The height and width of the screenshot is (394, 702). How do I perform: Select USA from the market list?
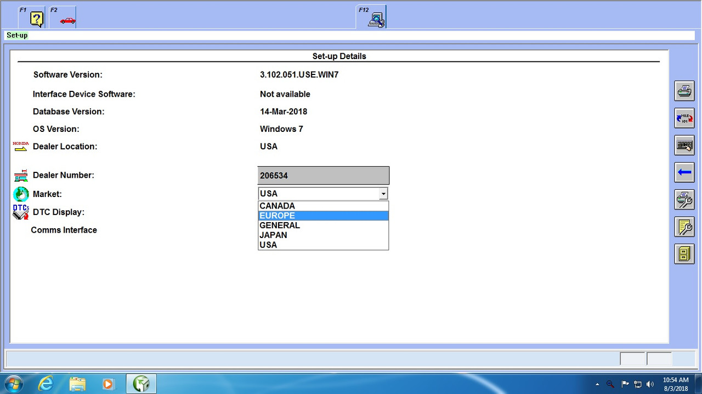(323, 245)
